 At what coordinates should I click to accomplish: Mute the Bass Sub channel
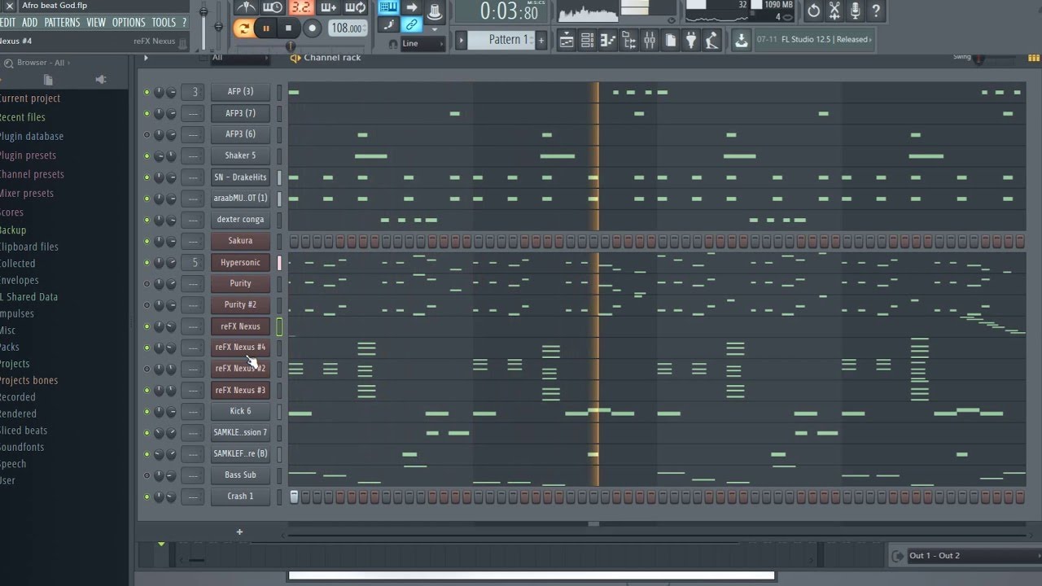(147, 475)
